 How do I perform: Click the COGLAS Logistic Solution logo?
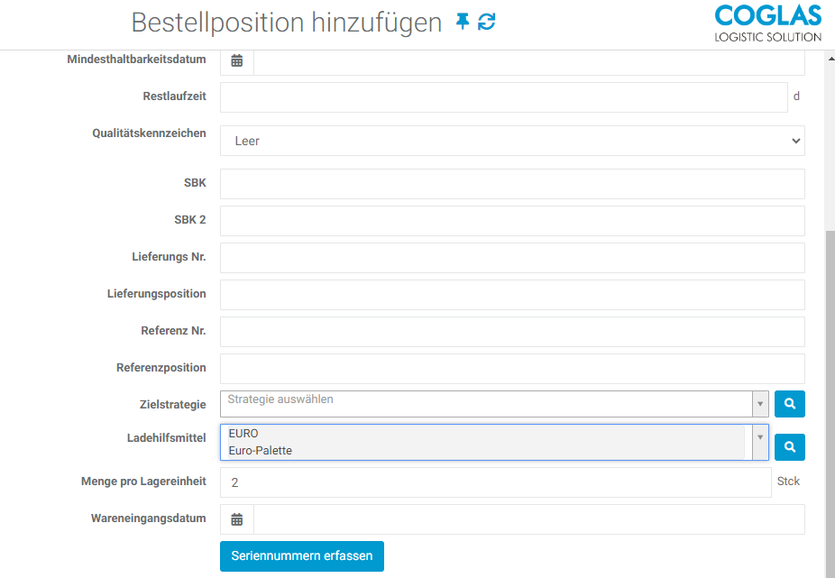[x=767, y=24]
